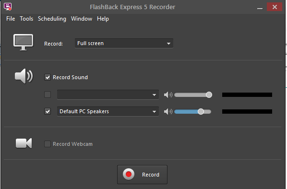This screenshot has width=287, height=189.
Task: Open the Scheduling menu
Action: (52, 19)
